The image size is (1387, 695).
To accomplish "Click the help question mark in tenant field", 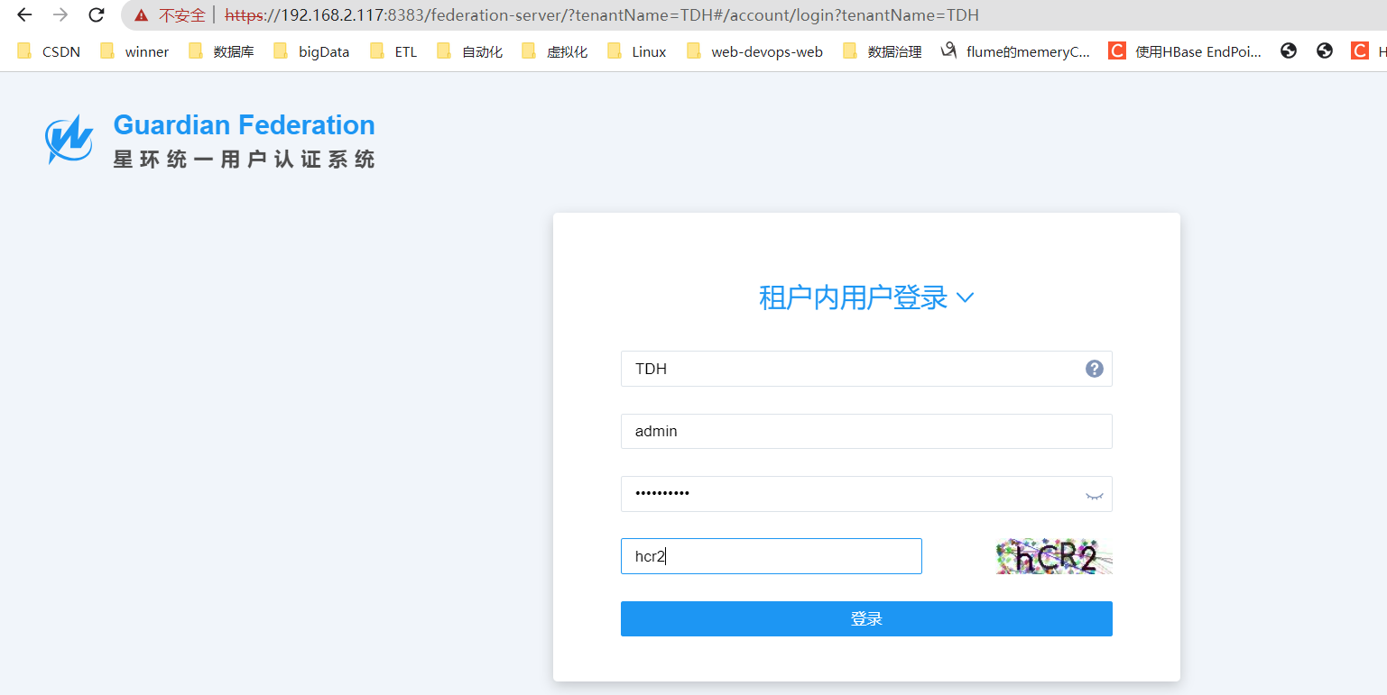I will tap(1094, 369).
